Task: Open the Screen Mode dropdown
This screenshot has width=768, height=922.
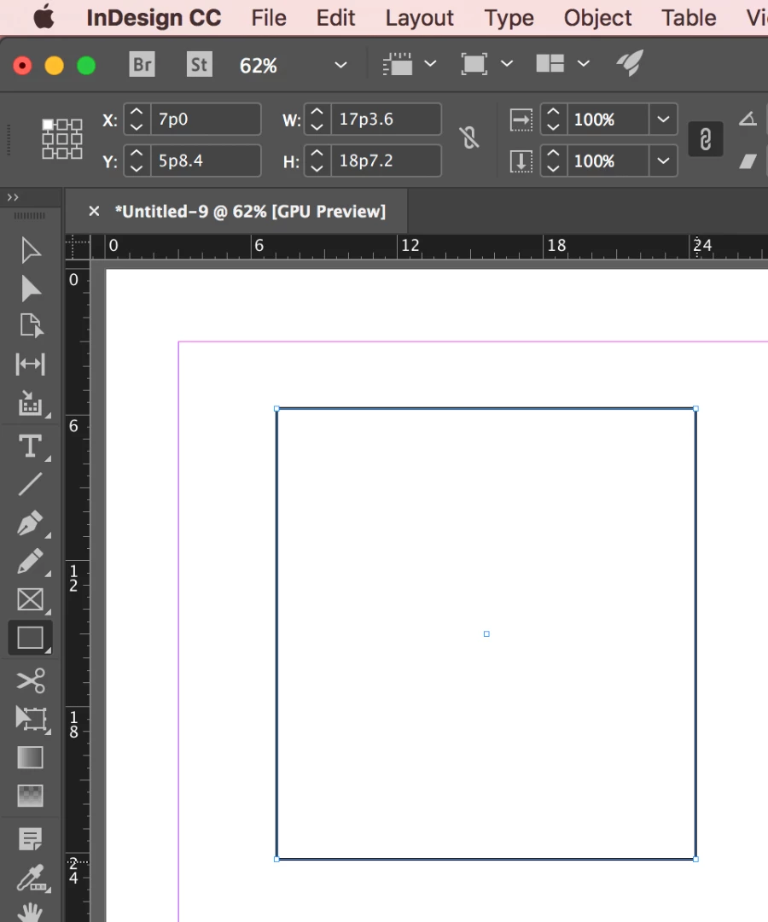Action: point(507,63)
